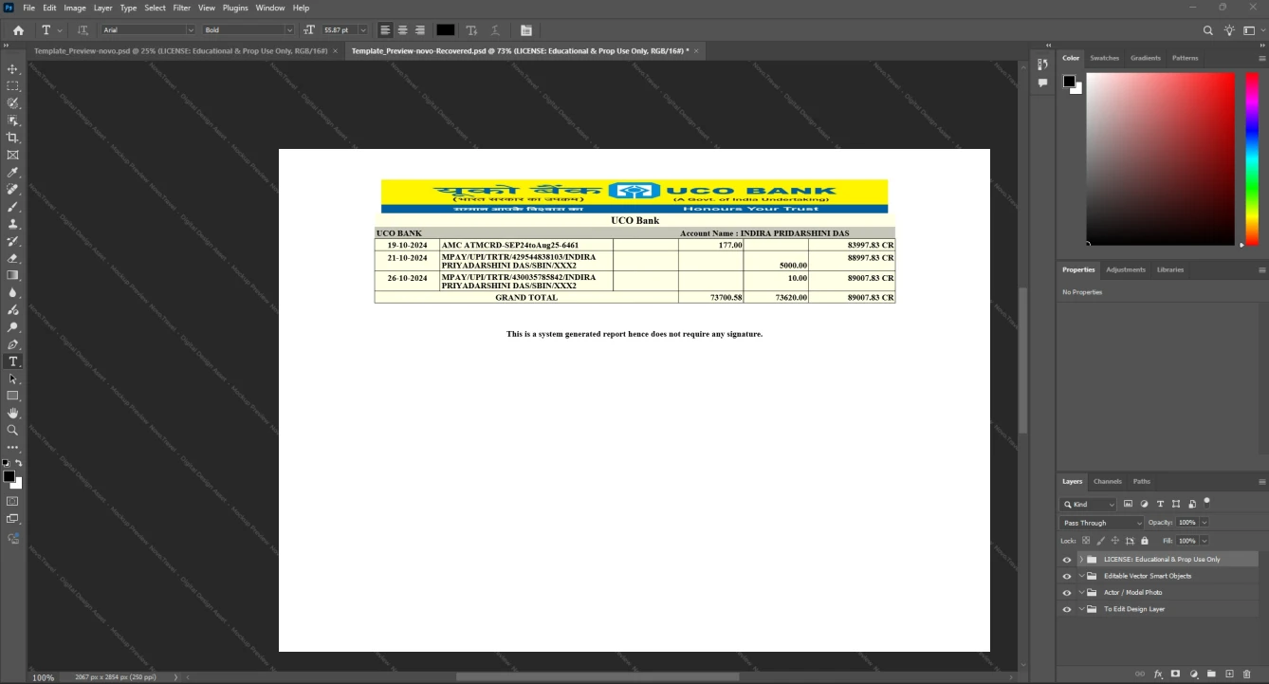Create a new layer
This screenshot has width=1269, height=684.
(1229, 674)
